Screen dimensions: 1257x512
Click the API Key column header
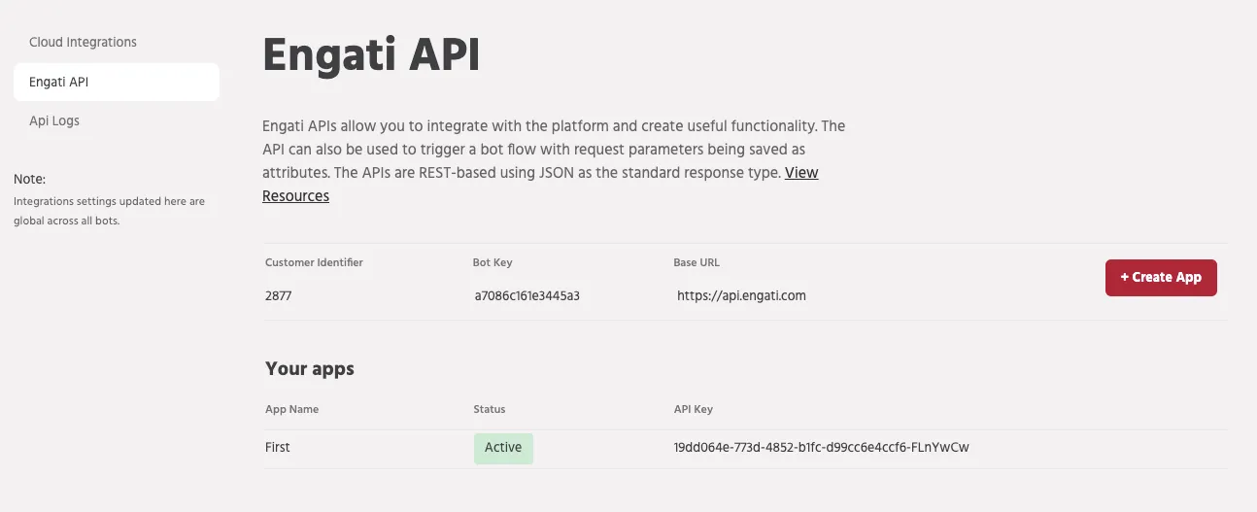(693, 409)
